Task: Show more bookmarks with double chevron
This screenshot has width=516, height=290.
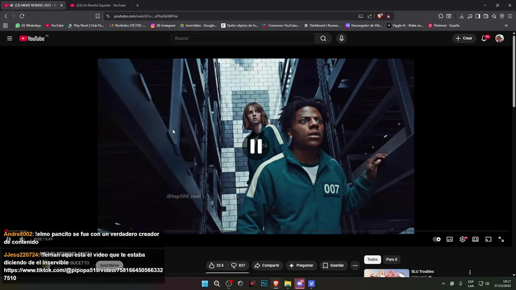Action: (x=506, y=25)
